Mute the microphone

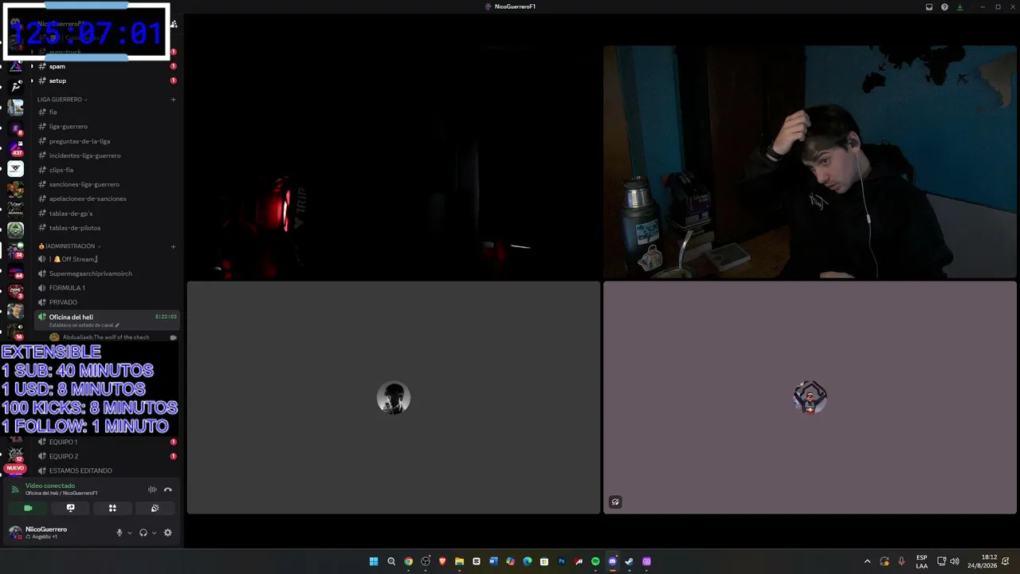[x=120, y=533]
